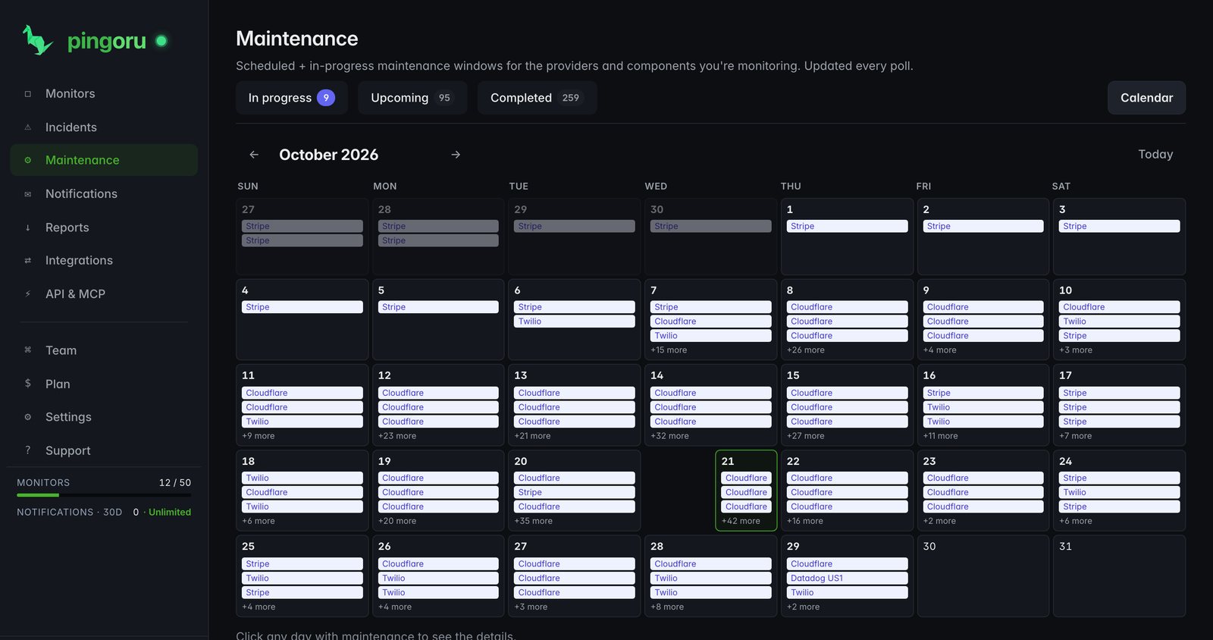
Task: Select the empty Friday 30 day cell
Action: coord(983,576)
